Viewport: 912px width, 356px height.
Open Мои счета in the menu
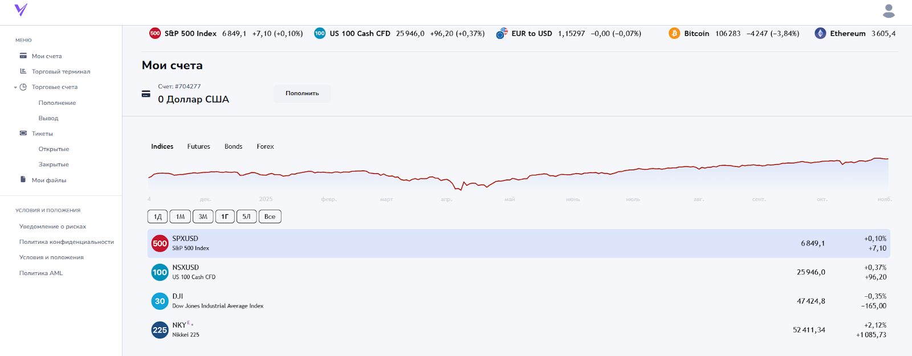47,56
